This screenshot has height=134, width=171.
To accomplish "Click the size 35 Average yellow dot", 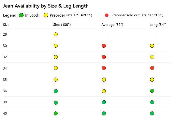I will [x=104, y=80].
